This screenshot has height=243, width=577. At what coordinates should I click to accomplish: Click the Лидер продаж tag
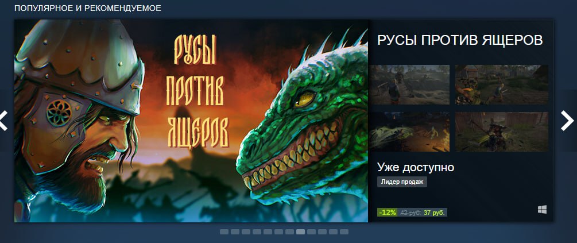tap(402, 182)
